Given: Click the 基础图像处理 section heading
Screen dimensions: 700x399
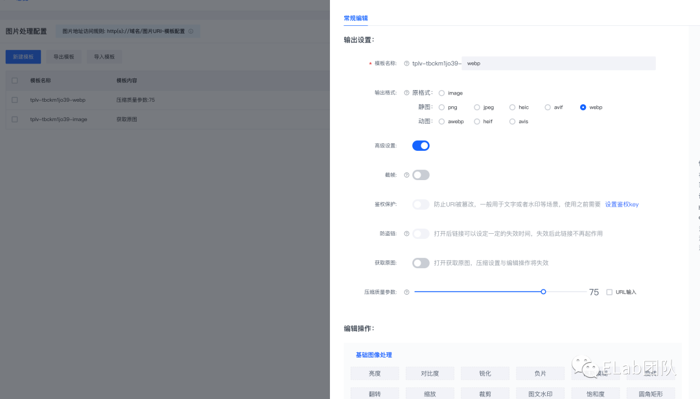Looking at the screenshot, I should [x=374, y=355].
